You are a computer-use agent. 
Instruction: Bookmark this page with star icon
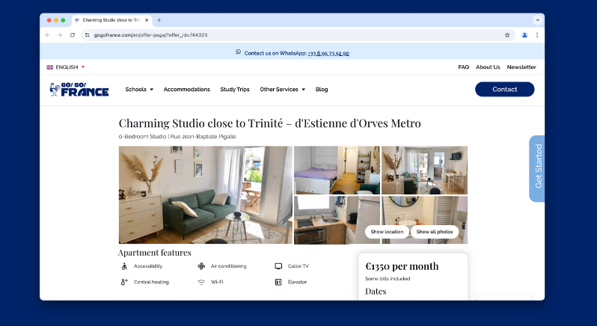[x=507, y=35]
